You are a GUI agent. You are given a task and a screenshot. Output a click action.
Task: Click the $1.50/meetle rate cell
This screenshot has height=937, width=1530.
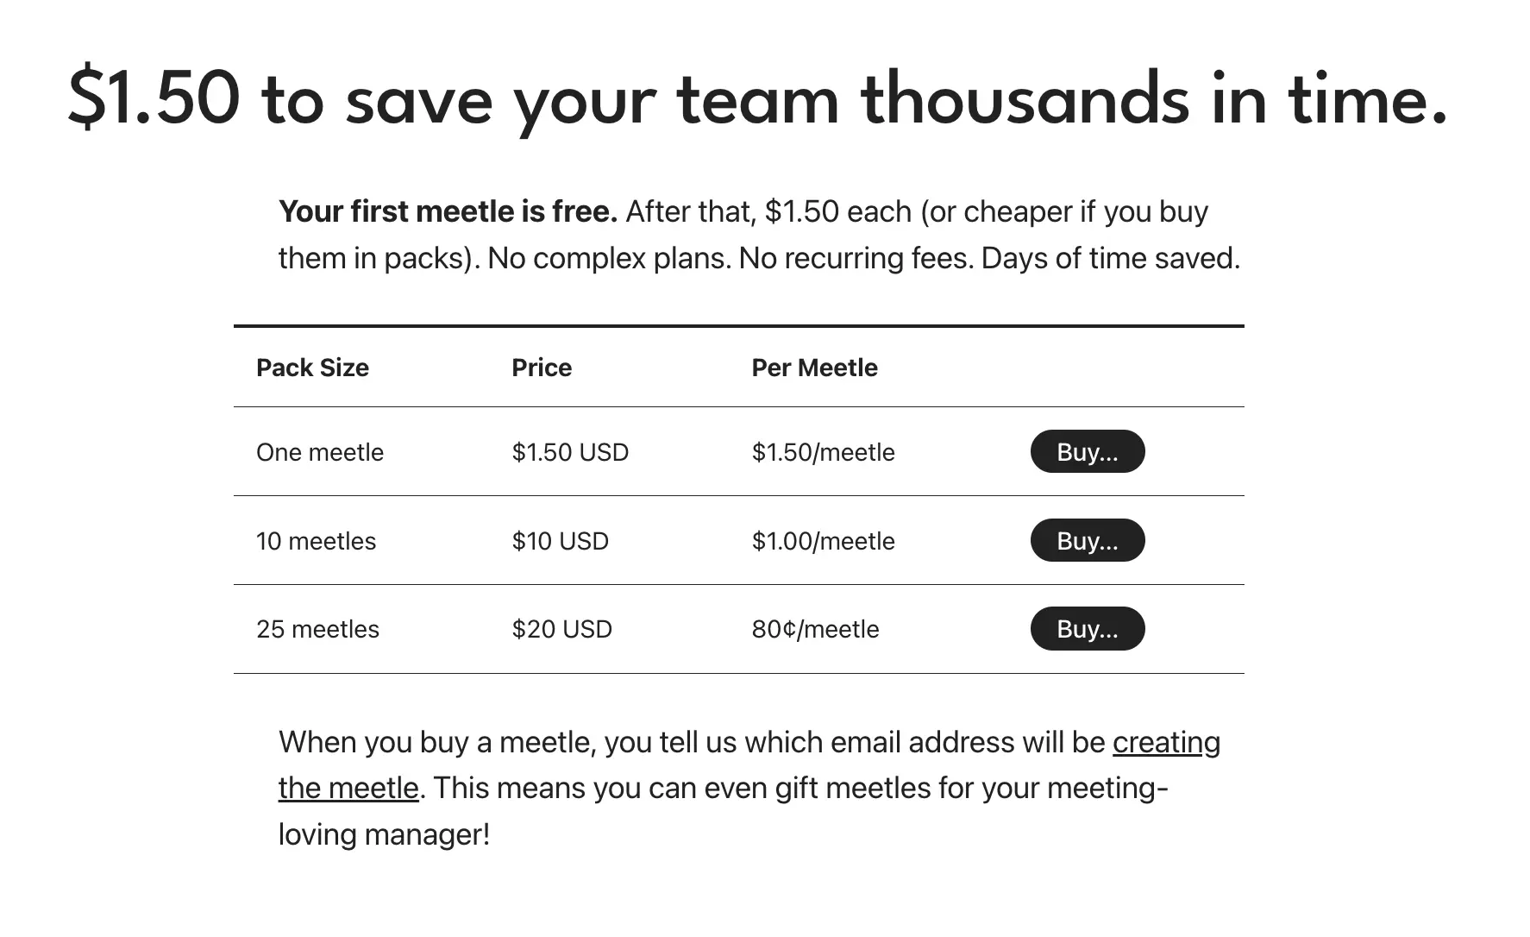[823, 452]
